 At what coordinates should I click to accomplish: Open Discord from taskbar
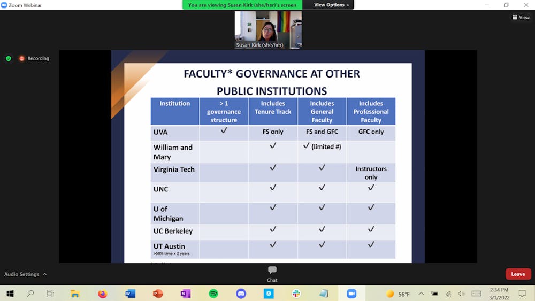coord(241,294)
